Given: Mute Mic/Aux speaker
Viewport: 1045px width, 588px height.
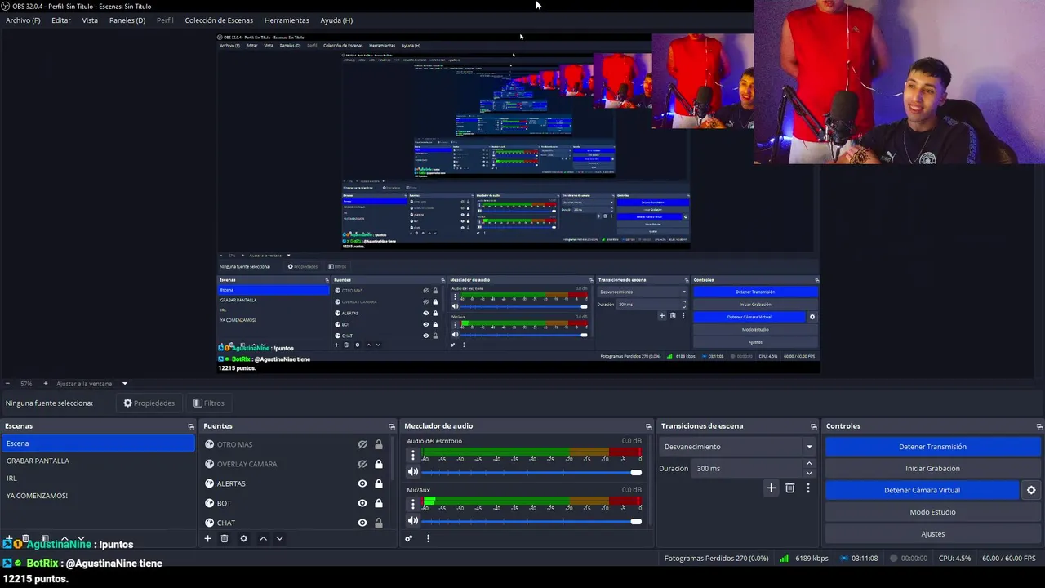Looking at the screenshot, I should pyautogui.click(x=413, y=521).
